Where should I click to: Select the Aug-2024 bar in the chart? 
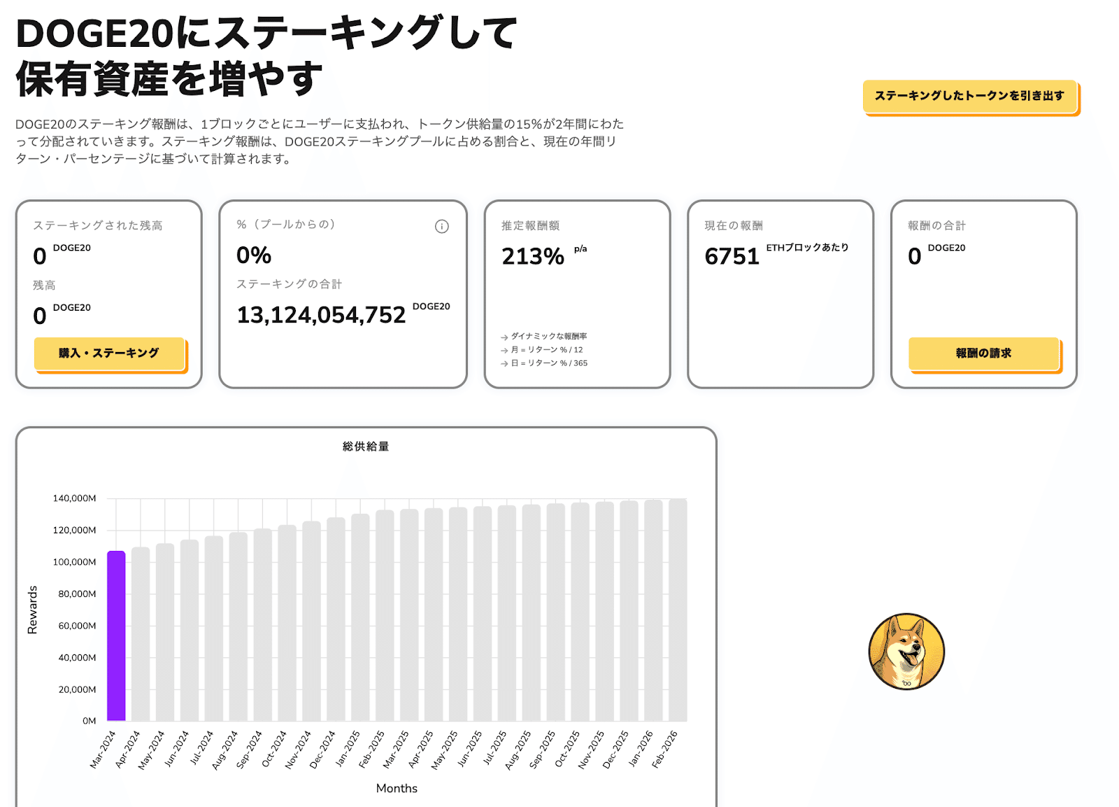pyautogui.click(x=238, y=626)
